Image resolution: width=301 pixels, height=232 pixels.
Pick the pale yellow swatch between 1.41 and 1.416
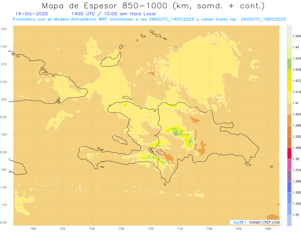[x=289, y=97]
